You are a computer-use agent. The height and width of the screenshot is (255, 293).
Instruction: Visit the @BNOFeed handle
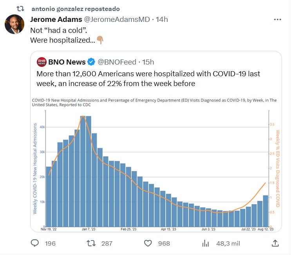click(x=116, y=62)
